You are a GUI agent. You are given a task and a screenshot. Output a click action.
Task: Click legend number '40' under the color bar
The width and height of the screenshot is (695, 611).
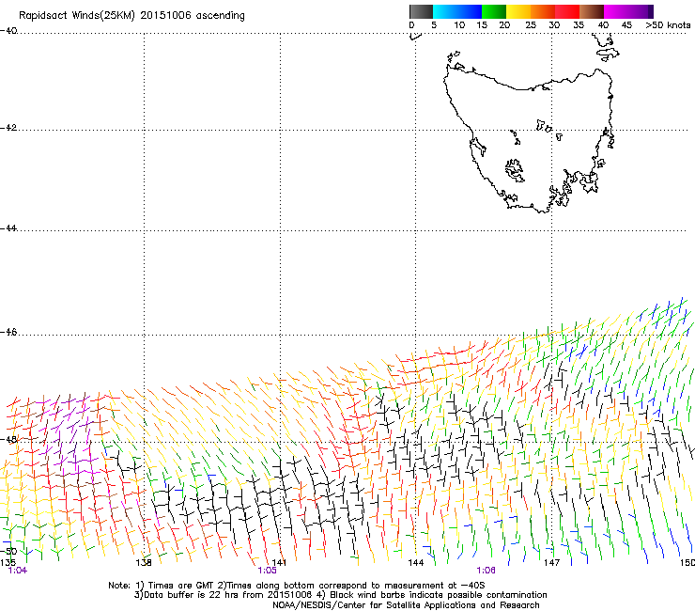click(x=603, y=25)
